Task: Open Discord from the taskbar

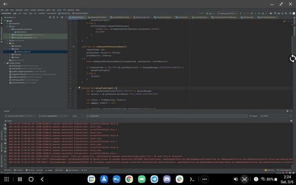Action: [167, 179]
